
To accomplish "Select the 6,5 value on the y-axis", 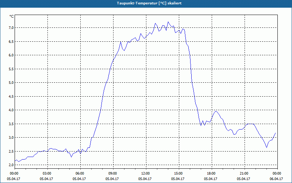I will (11, 41).
